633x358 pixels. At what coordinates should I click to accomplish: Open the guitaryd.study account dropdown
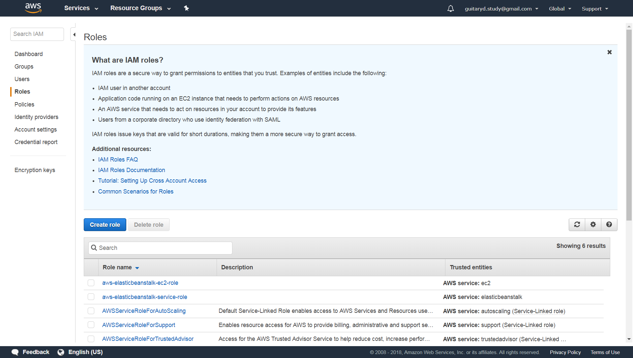[501, 9]
